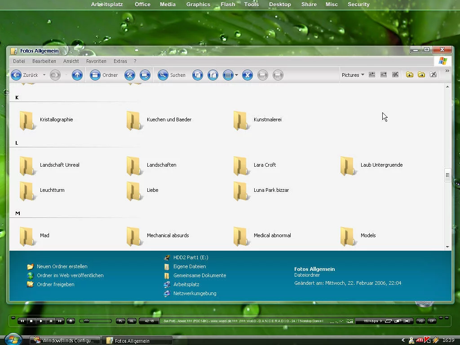
Task: Toggle the ML media library button
Action: coord(132,321)
